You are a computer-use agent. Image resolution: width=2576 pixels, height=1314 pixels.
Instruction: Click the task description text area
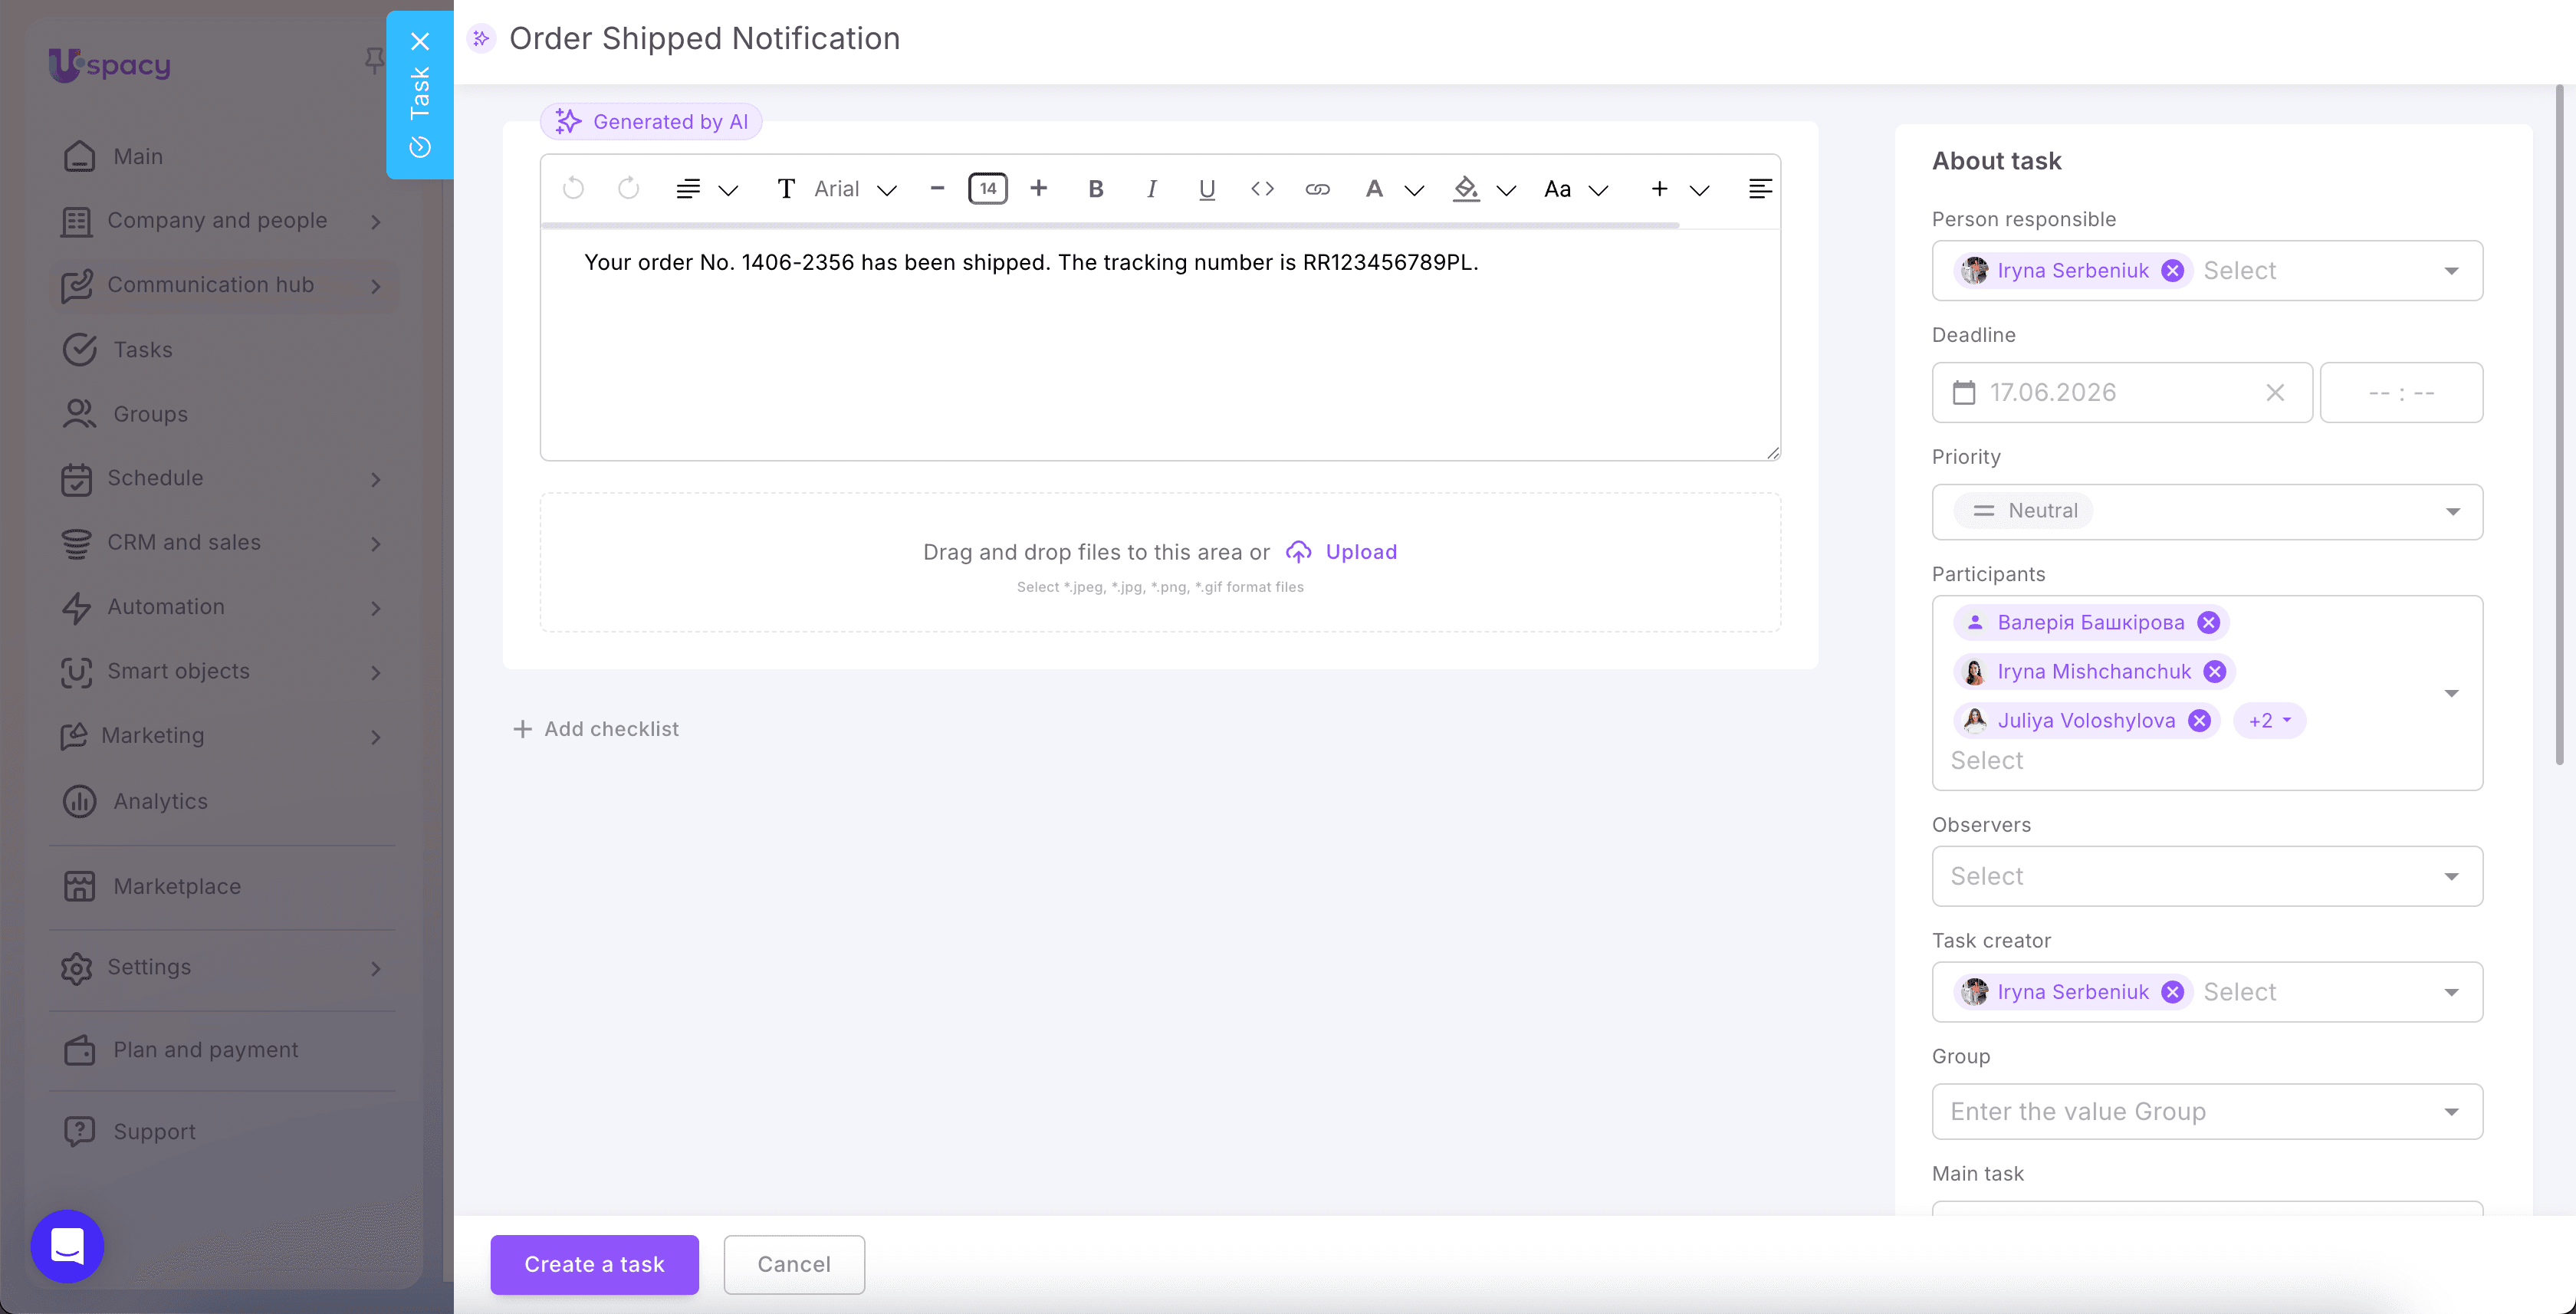pos(1160,344)
